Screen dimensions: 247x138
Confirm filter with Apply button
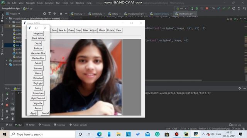click(34, 113)
